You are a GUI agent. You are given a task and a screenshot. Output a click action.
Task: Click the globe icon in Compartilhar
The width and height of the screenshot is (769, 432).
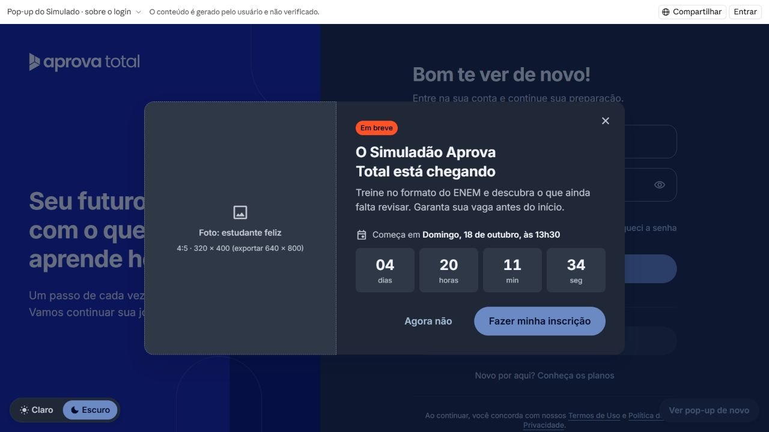(x=666, y=12)
